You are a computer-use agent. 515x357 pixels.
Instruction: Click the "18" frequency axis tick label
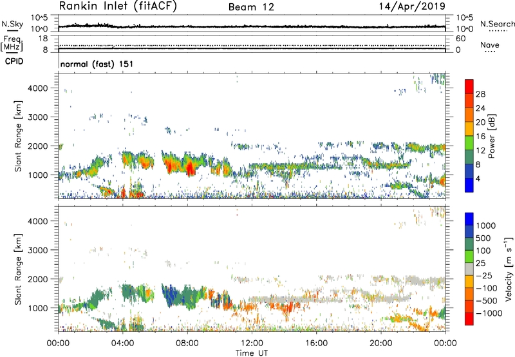point(43,39)
